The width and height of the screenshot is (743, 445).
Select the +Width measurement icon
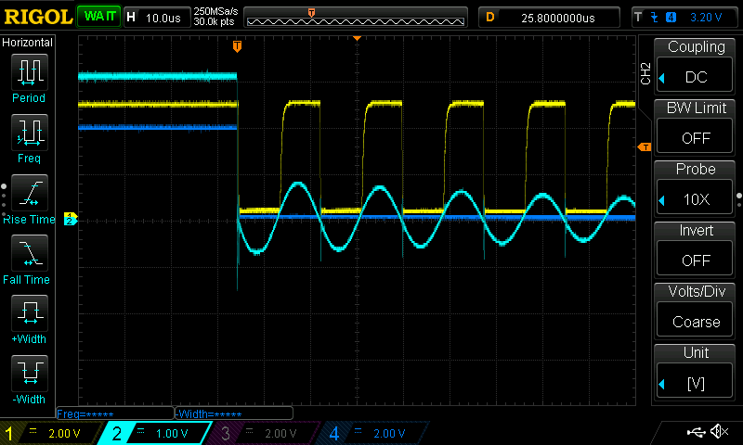point(30,313)
